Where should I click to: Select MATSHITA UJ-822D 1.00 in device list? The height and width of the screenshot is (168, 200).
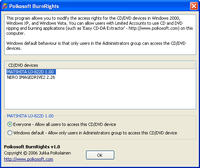31,72
